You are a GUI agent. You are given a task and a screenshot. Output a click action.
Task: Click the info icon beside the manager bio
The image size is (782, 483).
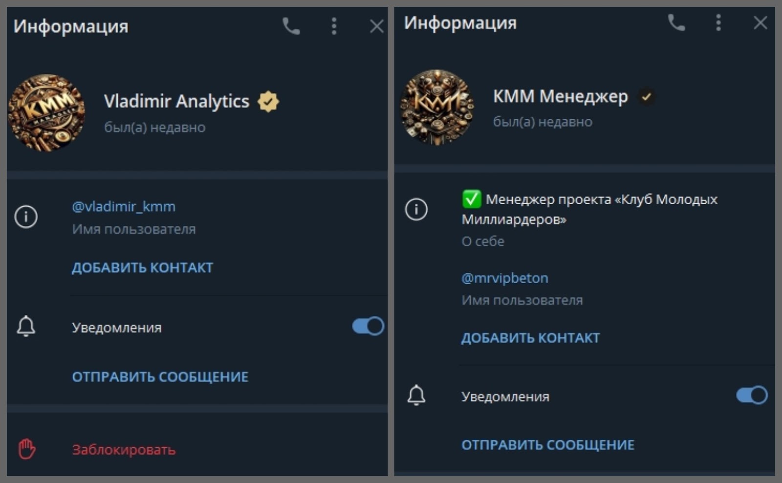416,210
